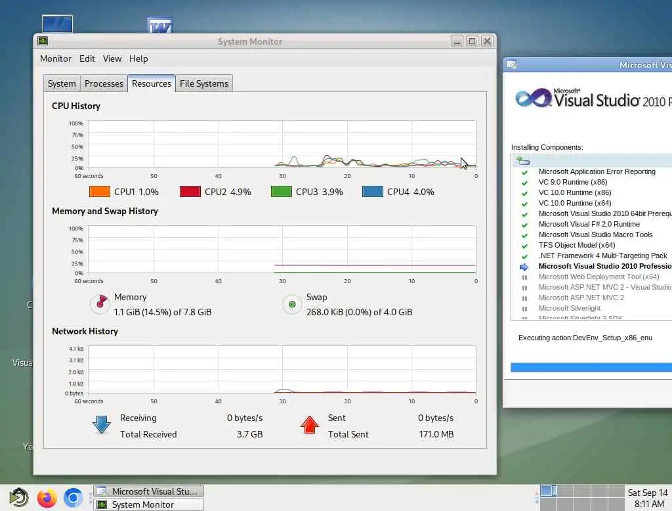Click the Network History graph
The image size is (672, 511).
(282, 369)
